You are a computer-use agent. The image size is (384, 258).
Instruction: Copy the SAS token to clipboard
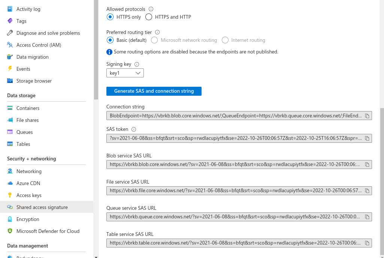[367, 138]
